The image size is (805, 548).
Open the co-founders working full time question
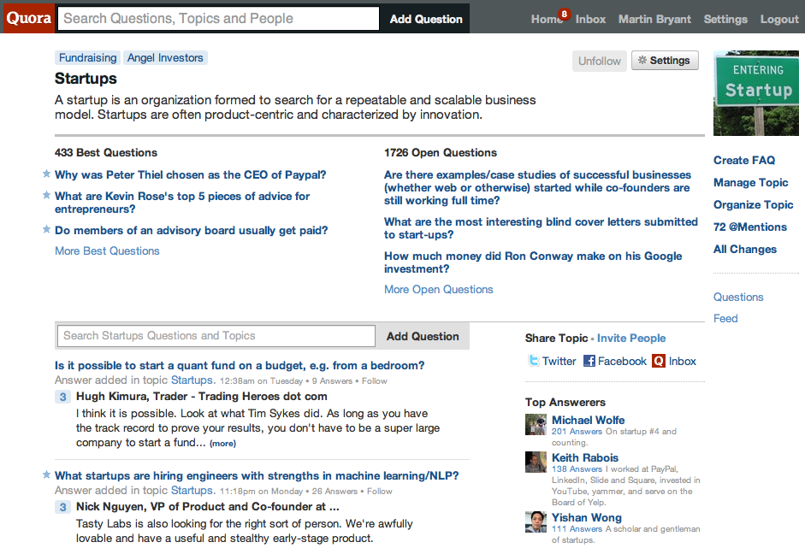coord(537,188)
